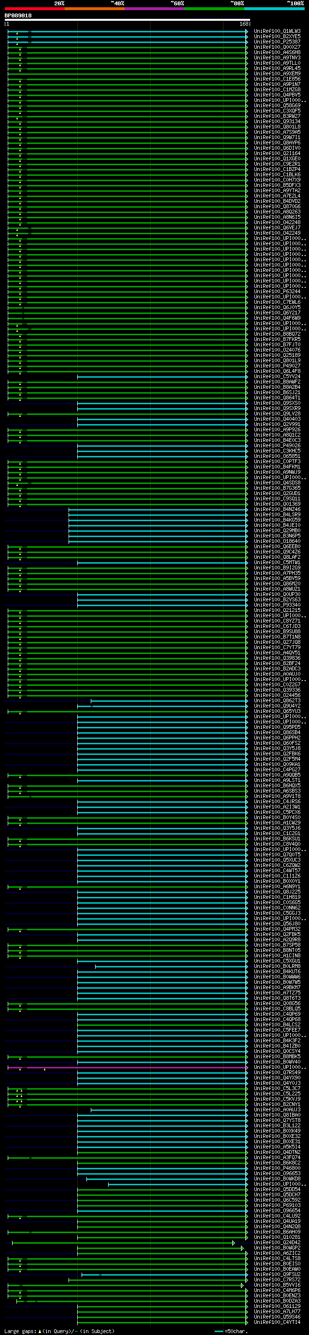This screenshot has width=309, height=1335.
Task: Select label UniRef100_A9P1N7
Action: tap(277, 84)
